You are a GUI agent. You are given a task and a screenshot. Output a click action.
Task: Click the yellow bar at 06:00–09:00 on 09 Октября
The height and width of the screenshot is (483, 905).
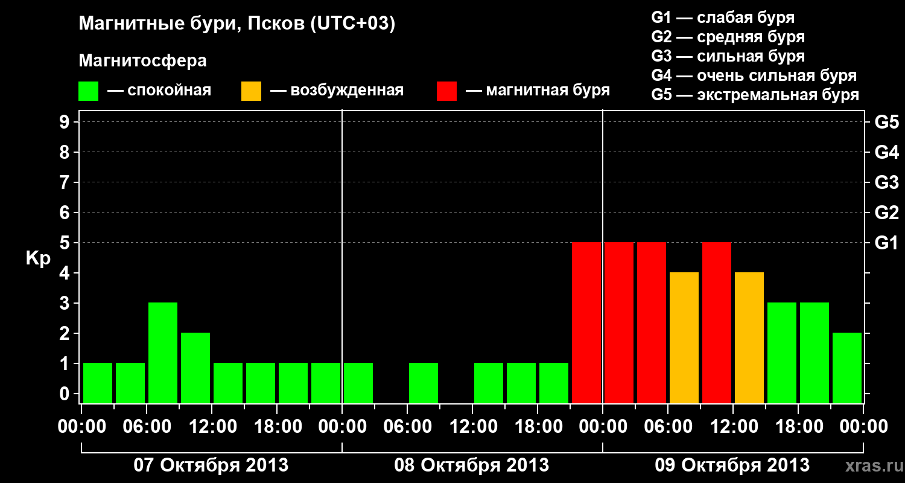tap(684, 337)
